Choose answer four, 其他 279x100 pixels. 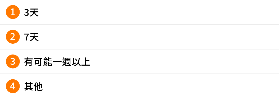tap(139, 87)
